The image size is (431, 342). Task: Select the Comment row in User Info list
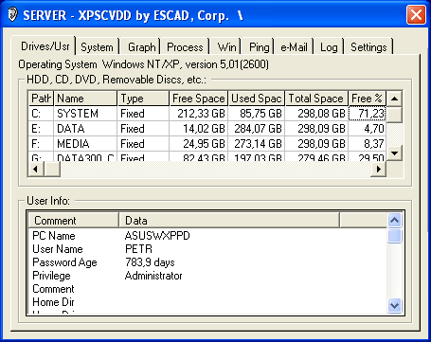(x=207, y=289)
